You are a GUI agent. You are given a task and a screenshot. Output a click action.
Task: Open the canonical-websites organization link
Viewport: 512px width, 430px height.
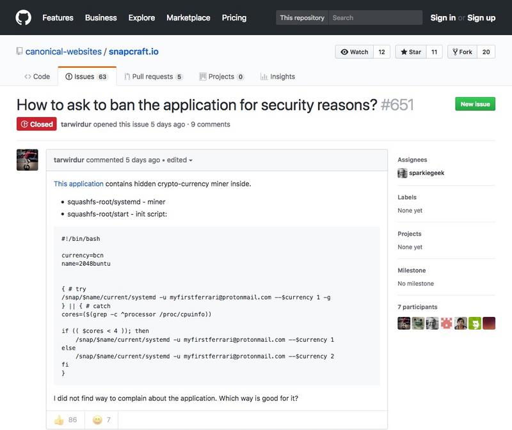pos(63,52)
